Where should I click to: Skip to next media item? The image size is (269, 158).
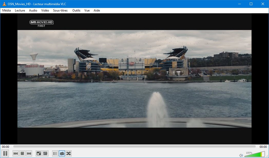(29, 153)
